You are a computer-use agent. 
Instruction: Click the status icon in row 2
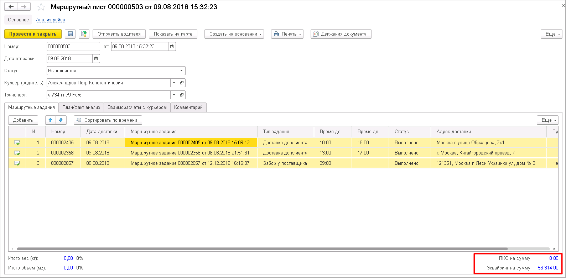pyautogui.click(x=17, y=153)
